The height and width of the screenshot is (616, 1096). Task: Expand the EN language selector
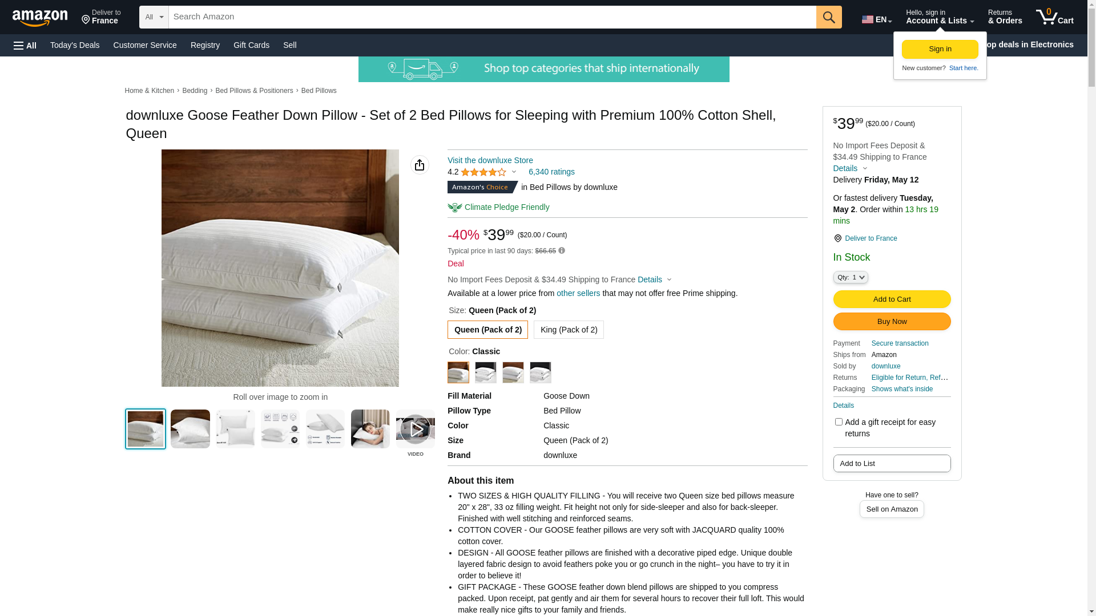pyautogui.click(x=877, y=19)
